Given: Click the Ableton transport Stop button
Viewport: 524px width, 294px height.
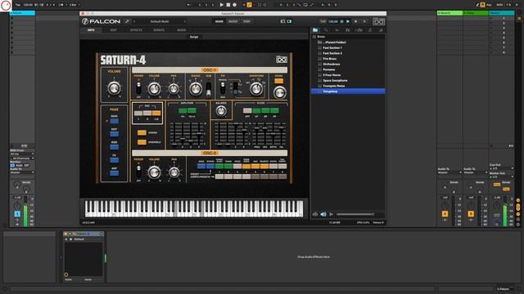Looking at the screenshot, I should [x=228, y=5].
